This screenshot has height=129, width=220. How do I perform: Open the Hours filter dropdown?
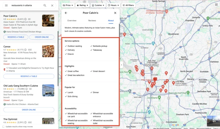113,5
